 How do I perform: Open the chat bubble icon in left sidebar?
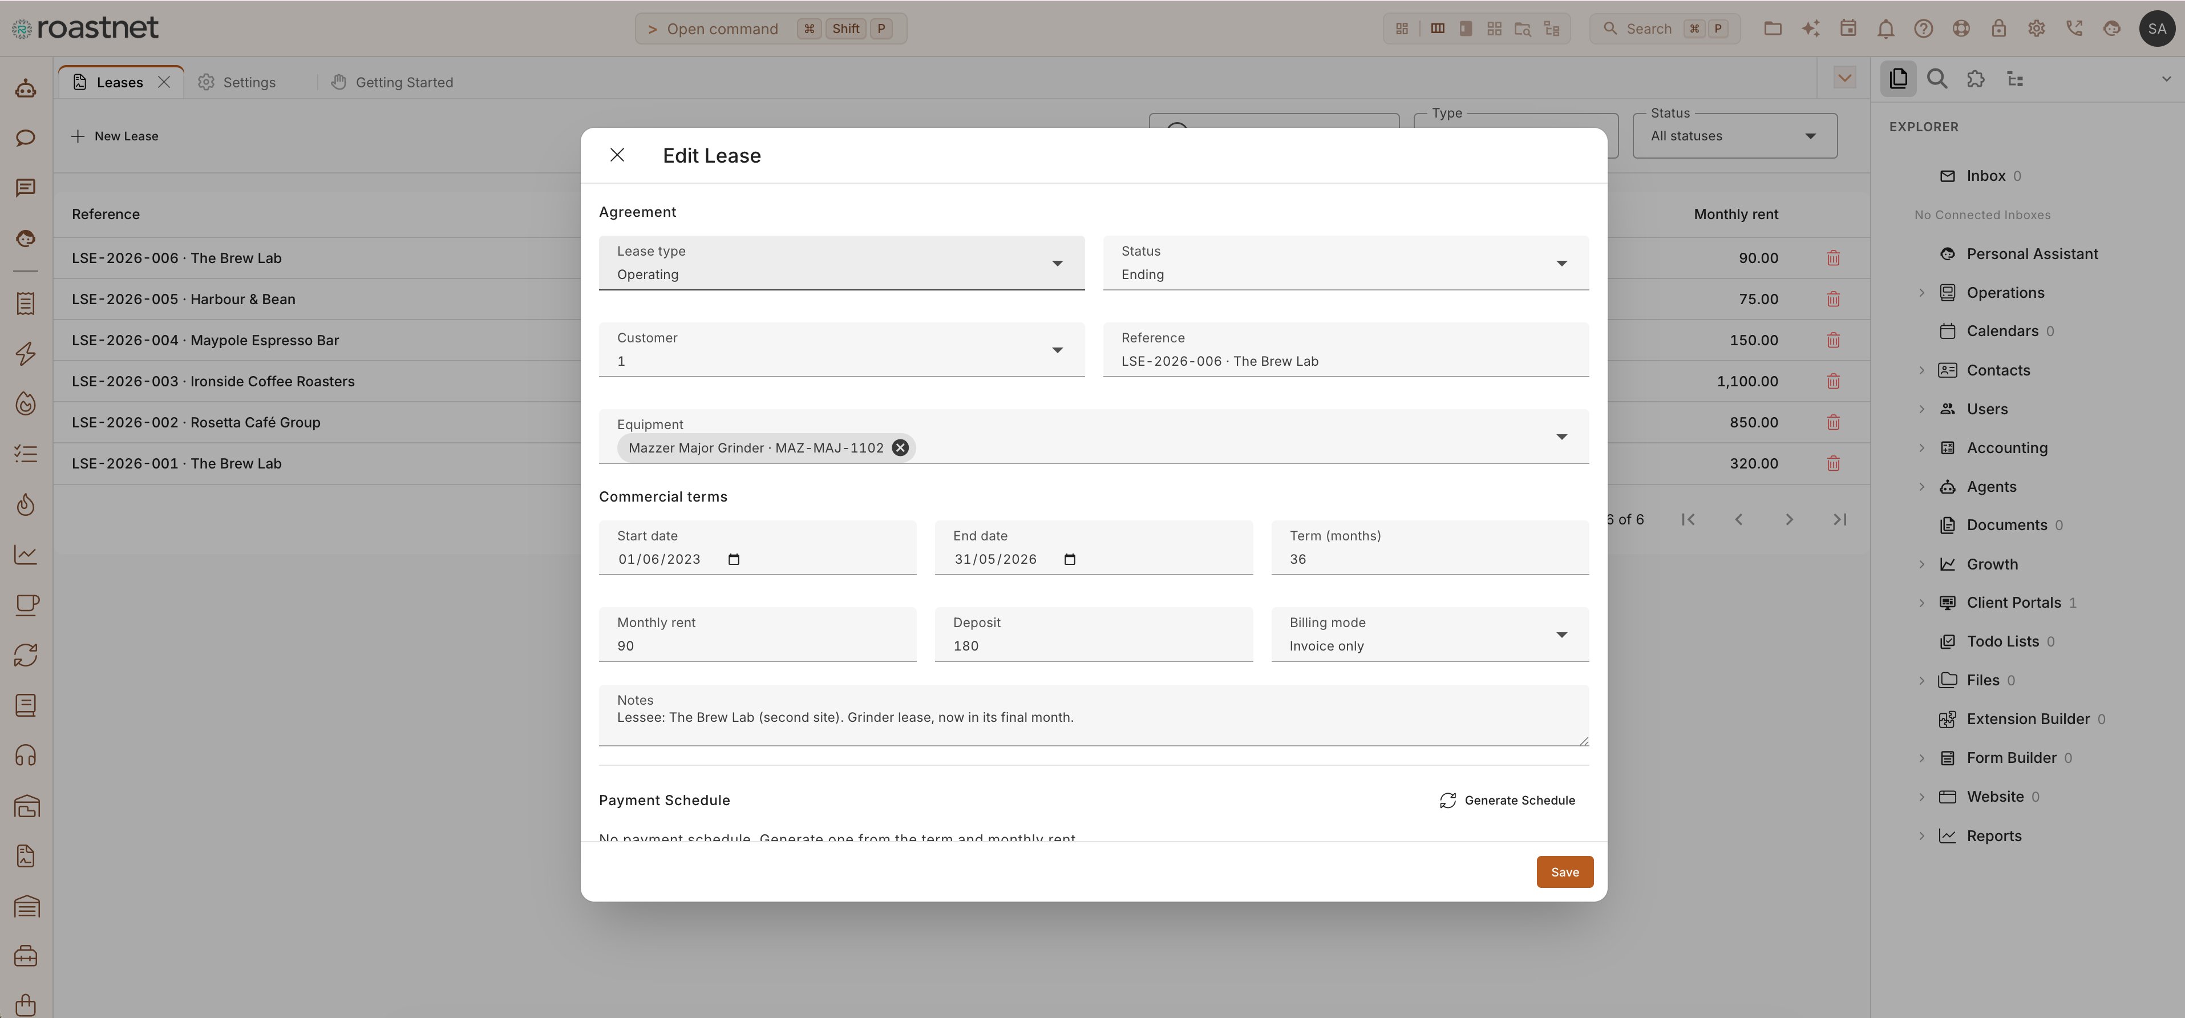[26, 138]
